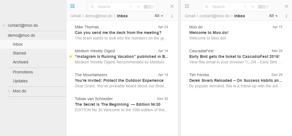292x136 pixels.
Task: Open the three-dot menu of contact@moo.do pane
Action: 286,16
